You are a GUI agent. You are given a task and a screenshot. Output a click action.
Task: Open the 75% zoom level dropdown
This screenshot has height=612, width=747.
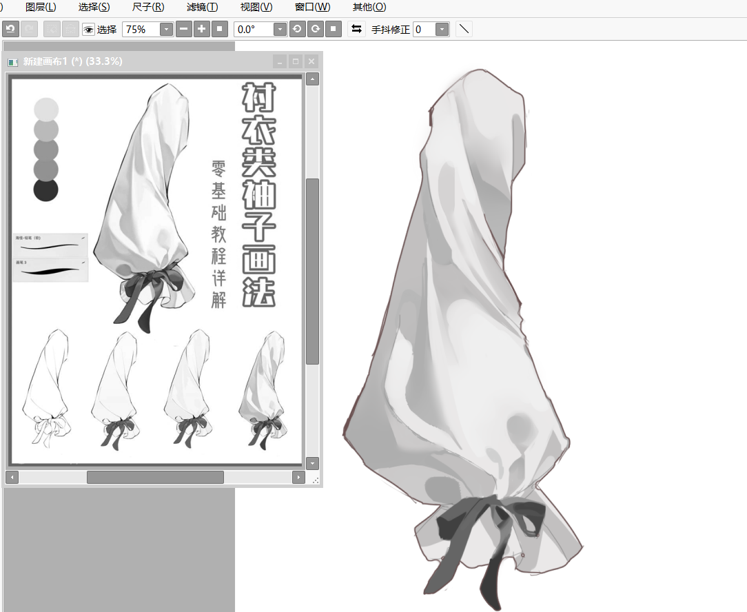(x=166, y=30)
